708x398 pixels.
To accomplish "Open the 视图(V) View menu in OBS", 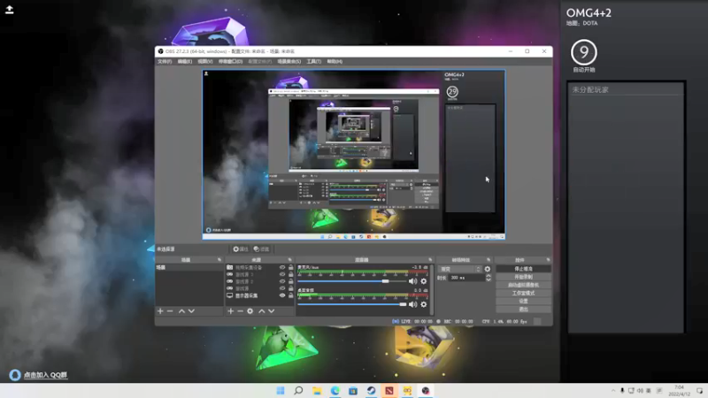I will pyautogui.click(x=205, y=61).
